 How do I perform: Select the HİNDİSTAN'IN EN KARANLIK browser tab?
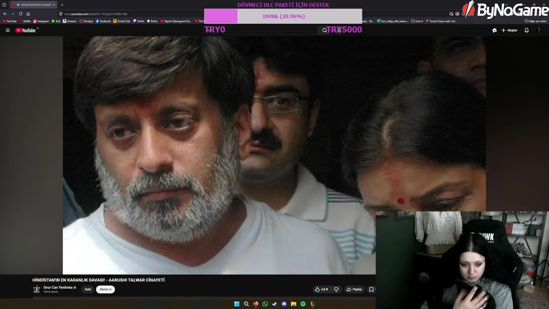tap(33, 5)
